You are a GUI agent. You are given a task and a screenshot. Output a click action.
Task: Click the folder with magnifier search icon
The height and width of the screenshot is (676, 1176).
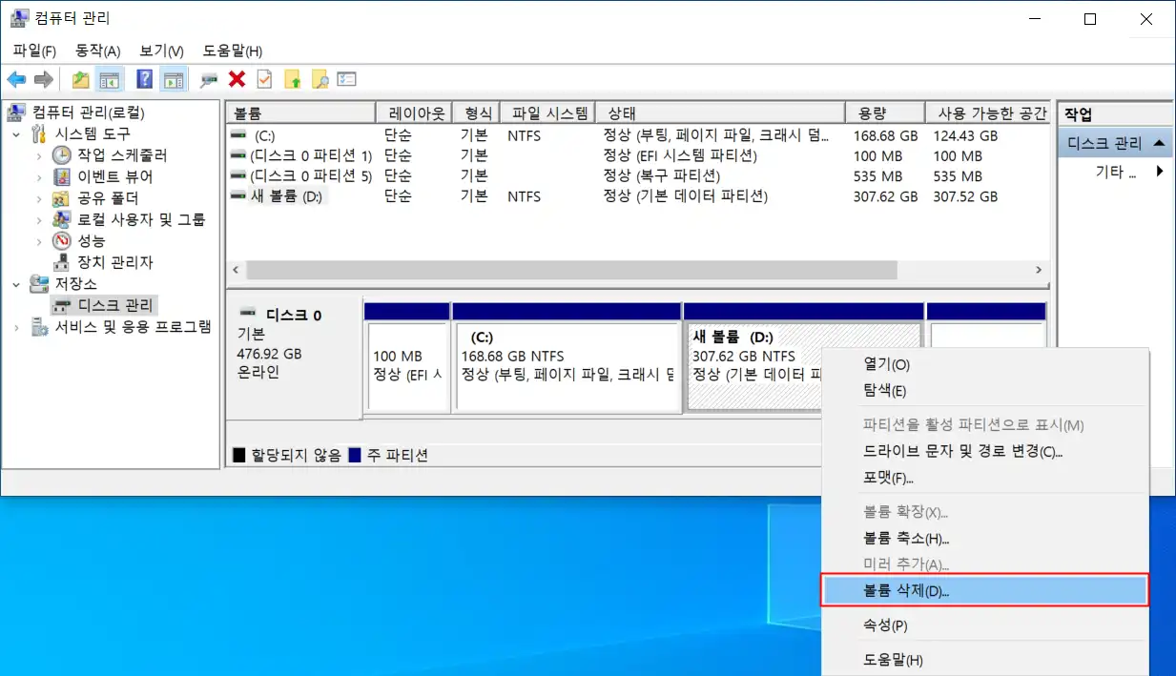[320, 80]
